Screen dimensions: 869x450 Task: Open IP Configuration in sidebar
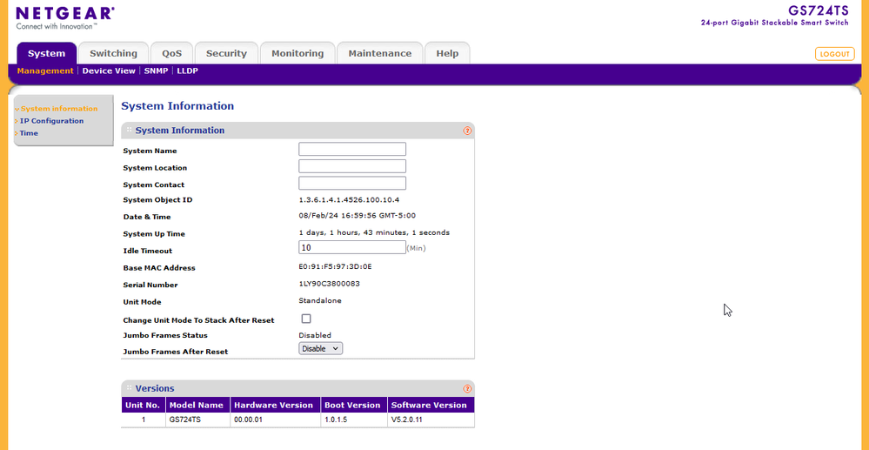[x=51, y=121]
